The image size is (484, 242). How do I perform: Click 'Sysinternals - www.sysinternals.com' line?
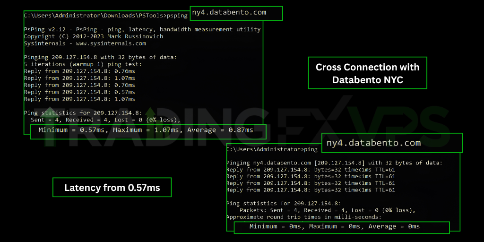(85, 43)
